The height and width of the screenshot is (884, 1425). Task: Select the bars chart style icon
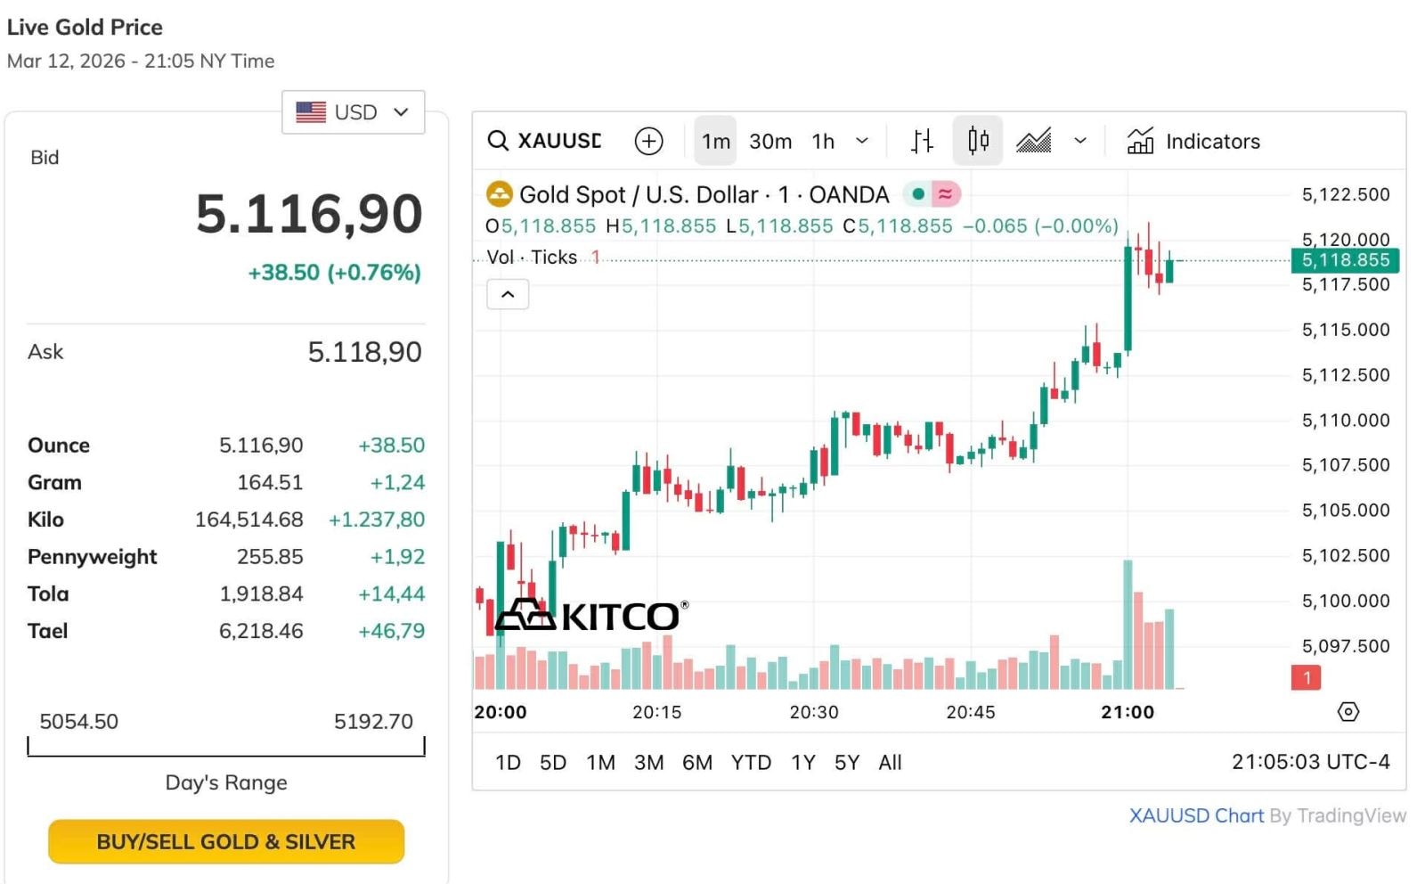point(923,141)
